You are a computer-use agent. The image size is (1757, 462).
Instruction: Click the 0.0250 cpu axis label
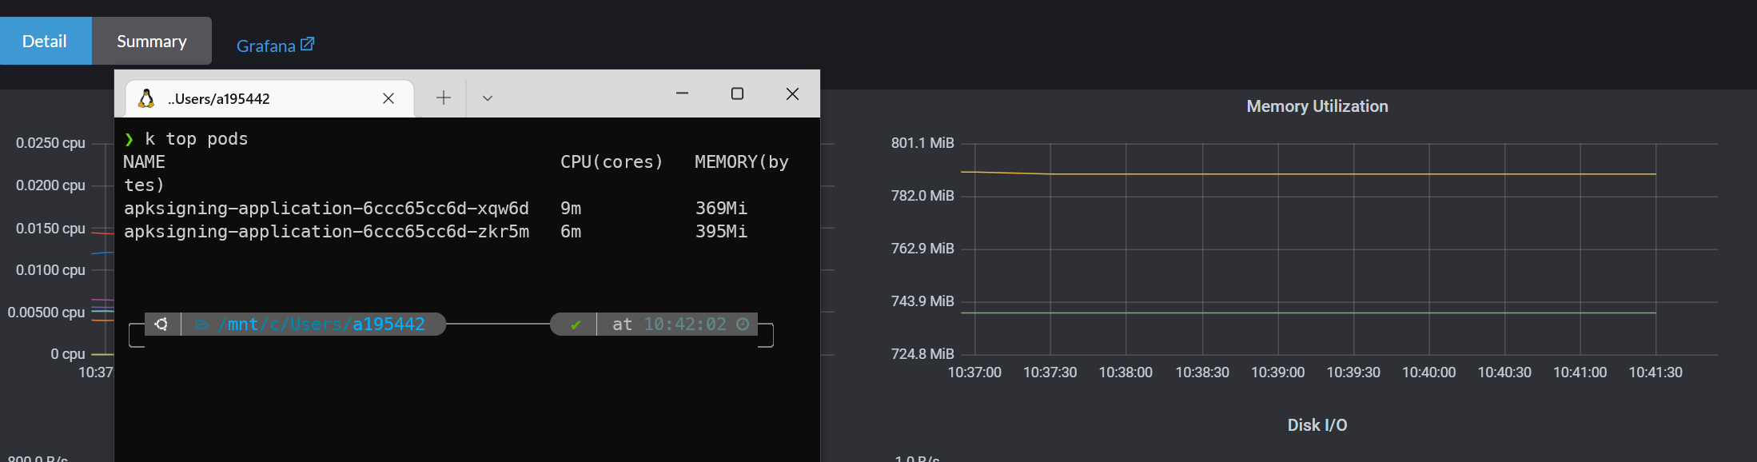click(x=50, y=143)
